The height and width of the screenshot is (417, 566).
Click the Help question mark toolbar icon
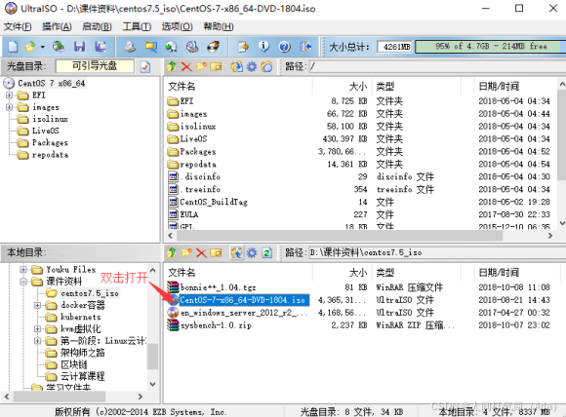[x=284, y=47]
